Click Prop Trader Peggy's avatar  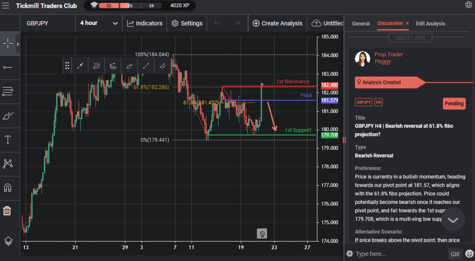pos(362,58)
